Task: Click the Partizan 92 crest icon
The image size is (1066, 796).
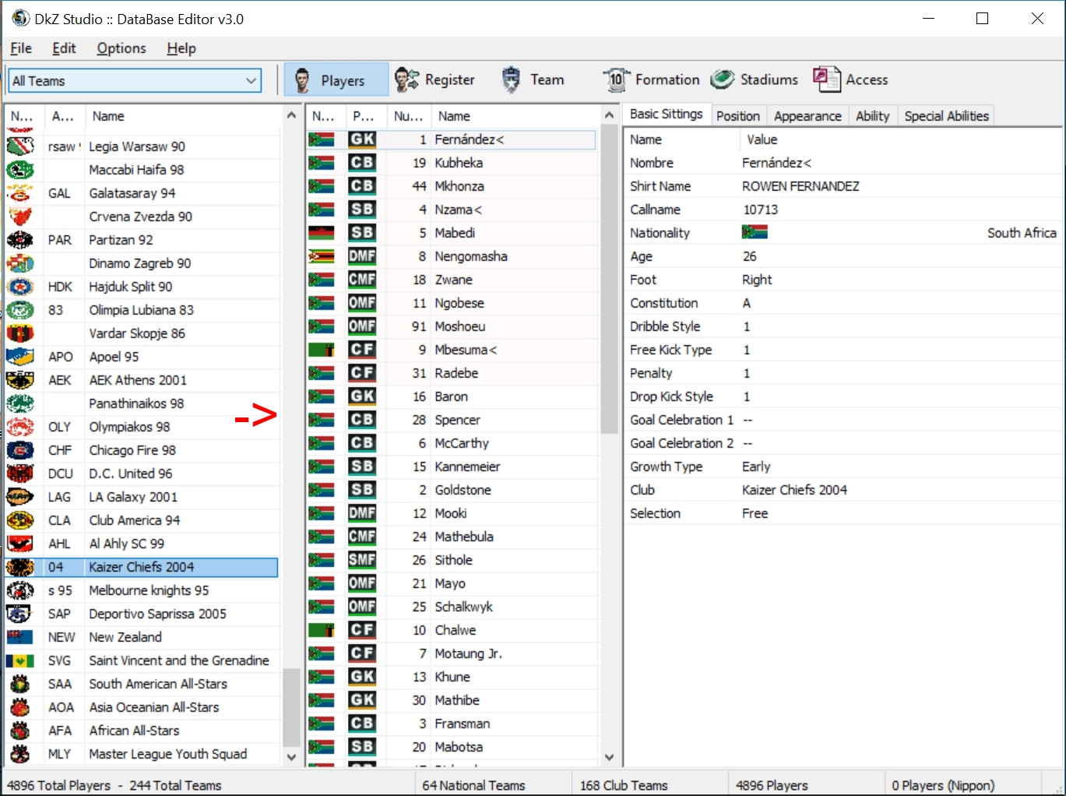Action: tap(21, 240)
